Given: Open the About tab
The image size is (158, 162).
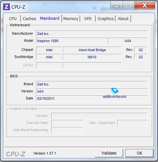Looking at the screenshot, I should (123, 18).
